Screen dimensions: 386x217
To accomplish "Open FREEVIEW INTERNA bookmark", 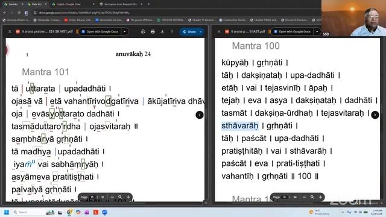I will pos(170,20).
